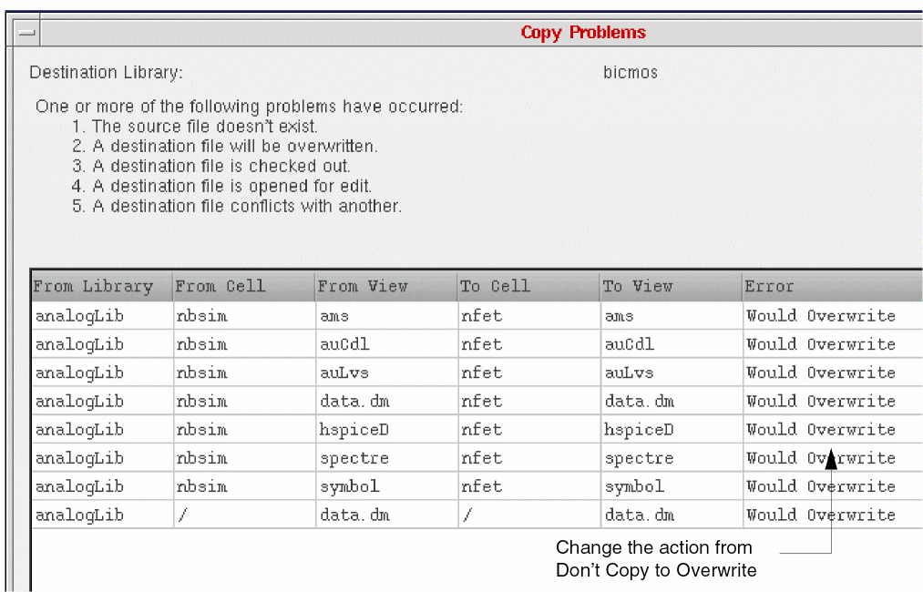
Task: Select the To View data.dm cell in nfet row
Action: [x=639, y=401]
